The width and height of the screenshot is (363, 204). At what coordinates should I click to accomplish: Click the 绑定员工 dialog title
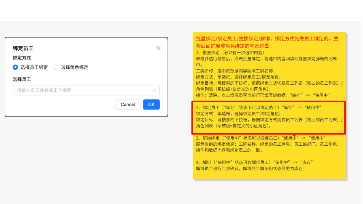click(x=23, y=48)
